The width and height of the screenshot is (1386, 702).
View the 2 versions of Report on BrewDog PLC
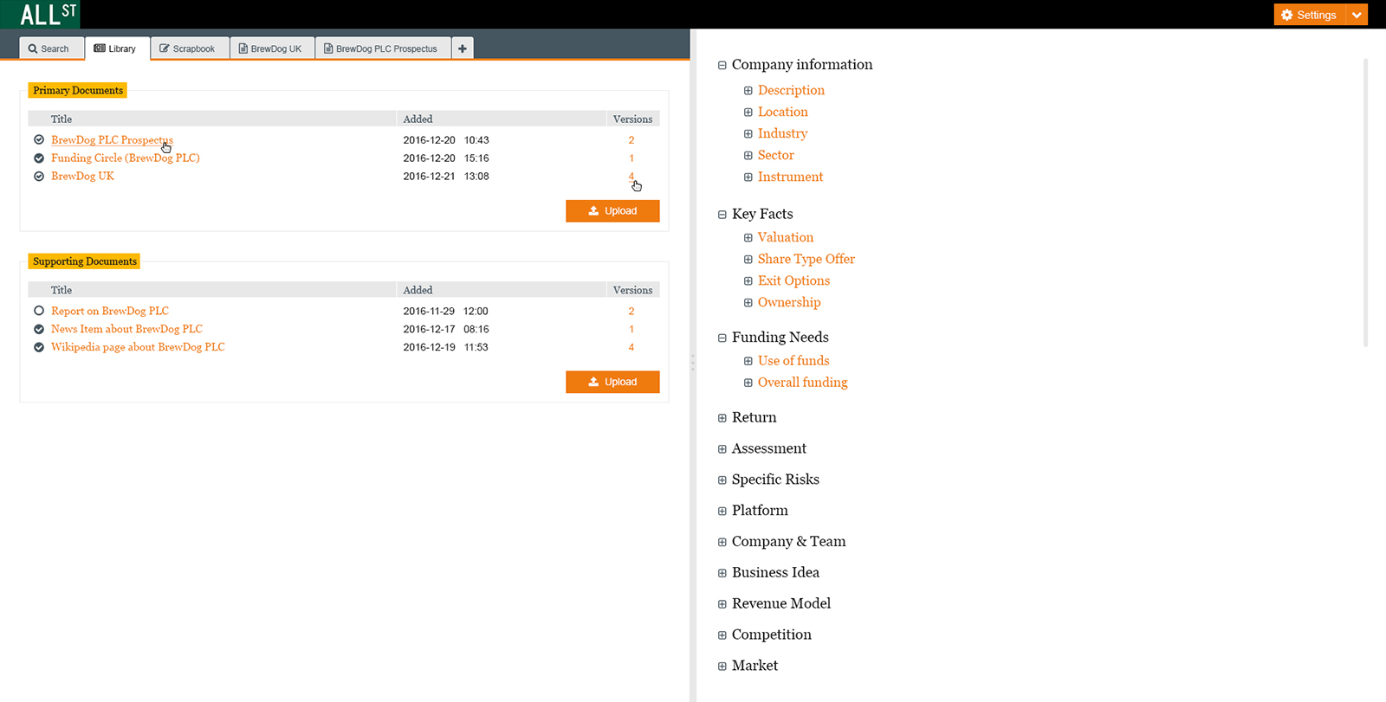coord(631,311)
